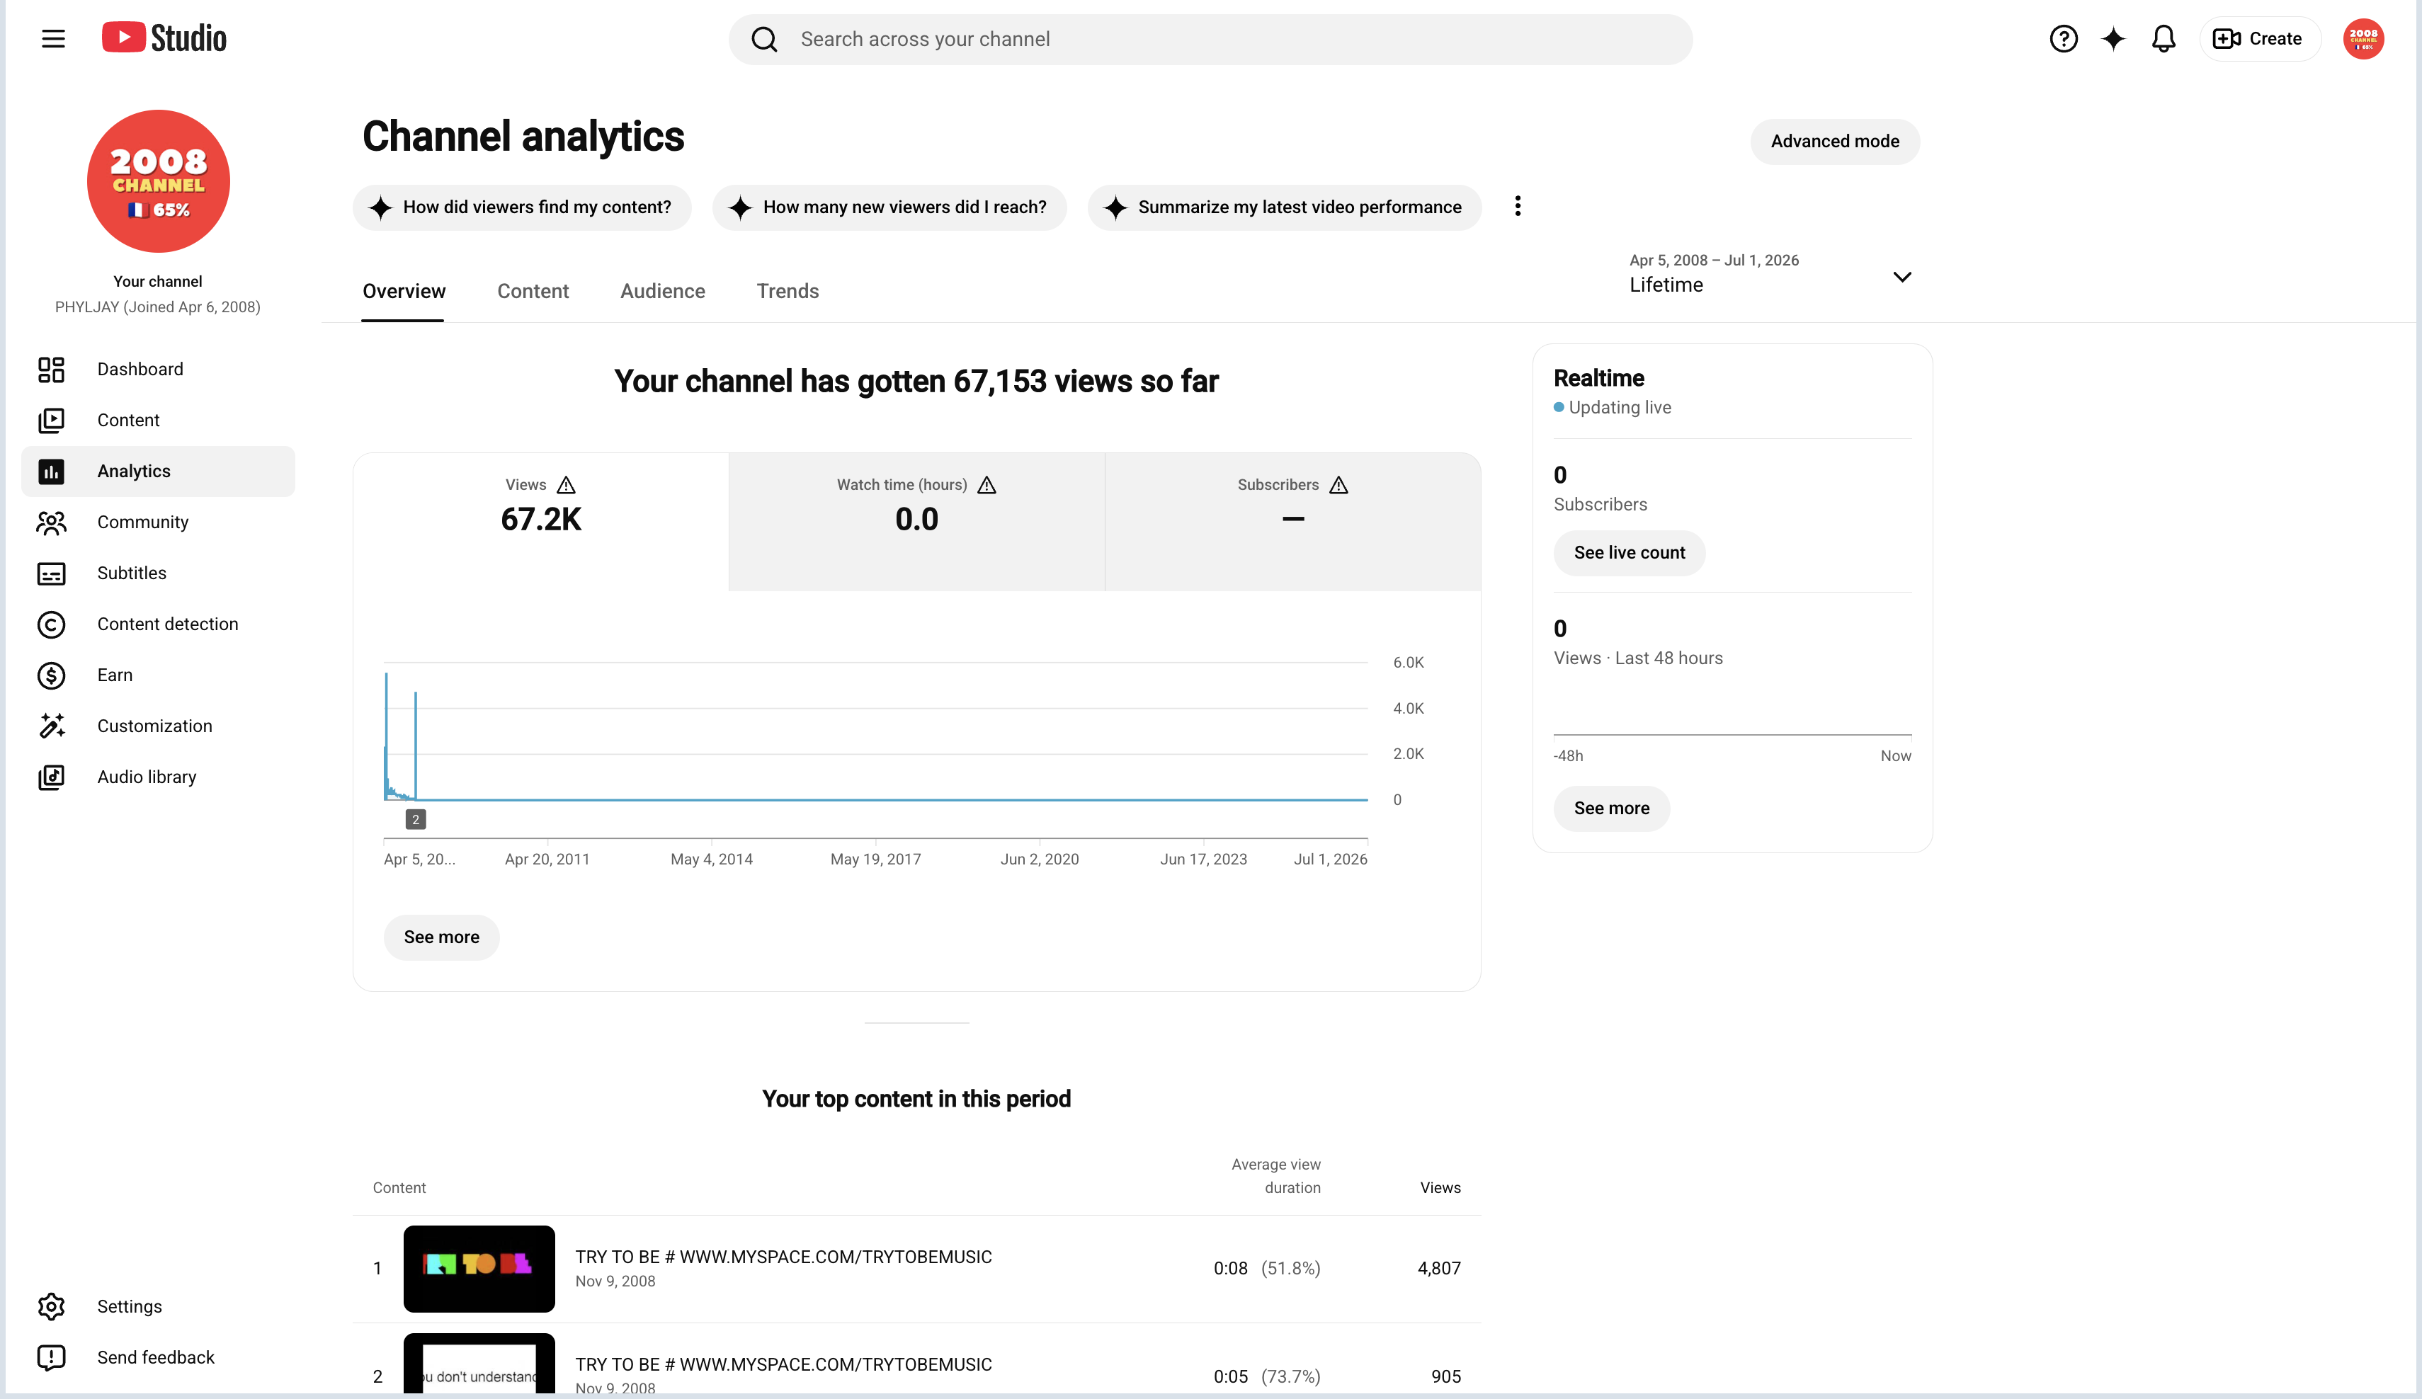Open thumbnail of video ranked 2
The image size is (2422, 1399).
479,1362
